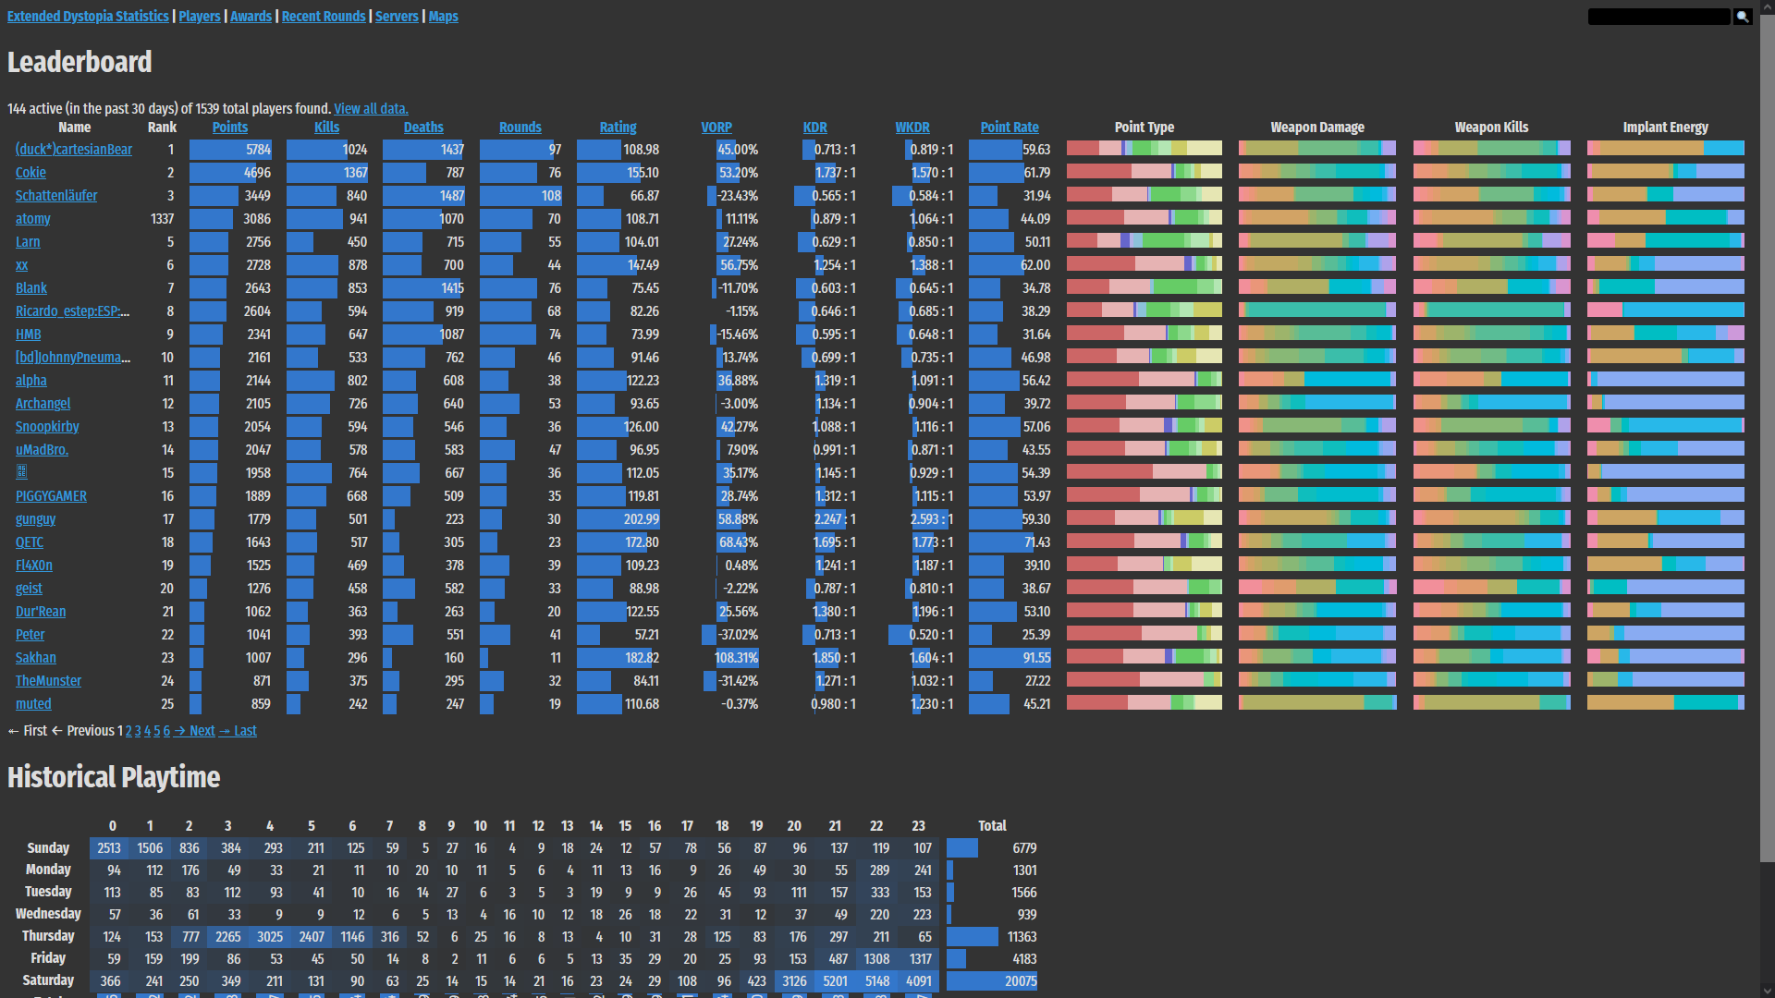The height and width of the screenshot is (998, 1775).
Task: Sort the table by WKDR
Action: pyautogui.click(x=912, y=128)
